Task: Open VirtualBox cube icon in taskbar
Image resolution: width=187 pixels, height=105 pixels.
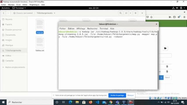Action: tap(124, 102)
